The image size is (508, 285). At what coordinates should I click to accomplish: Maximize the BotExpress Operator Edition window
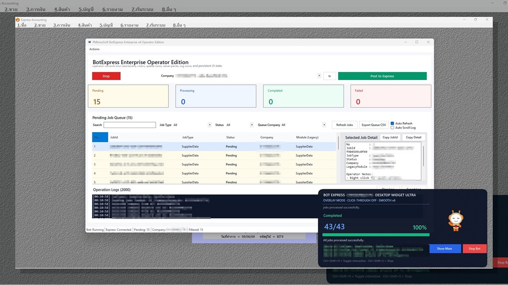(x=417, y=42)
